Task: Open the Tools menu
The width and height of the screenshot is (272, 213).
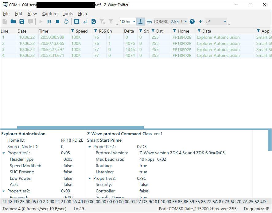Action: pos(68,14)
